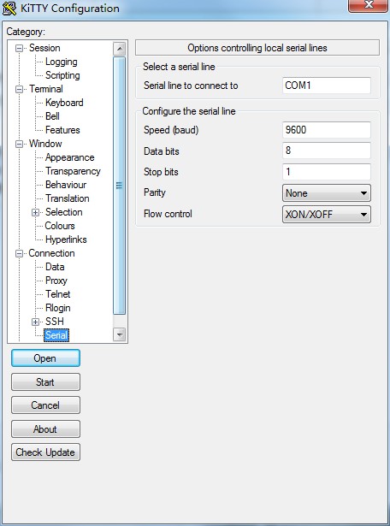Open the Transparency category
The width and height of the screenshot is (390, 526).
[x=73, y=171]
